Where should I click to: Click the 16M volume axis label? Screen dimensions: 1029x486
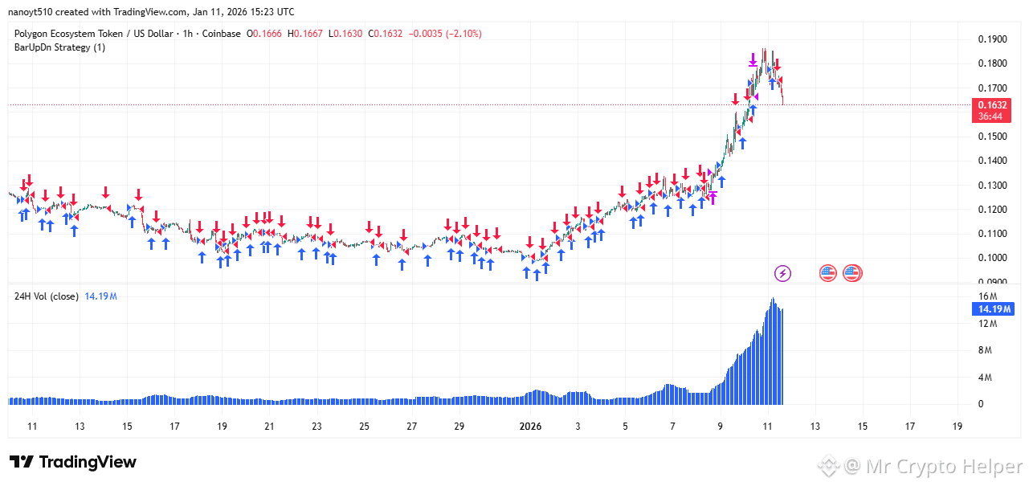coord(987,297)
